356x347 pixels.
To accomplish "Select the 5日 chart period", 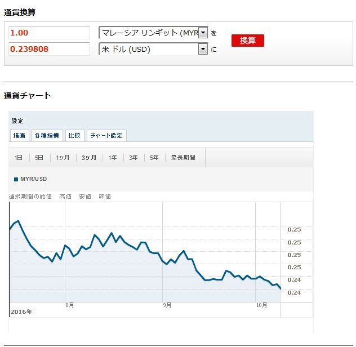I will [39, 158].
